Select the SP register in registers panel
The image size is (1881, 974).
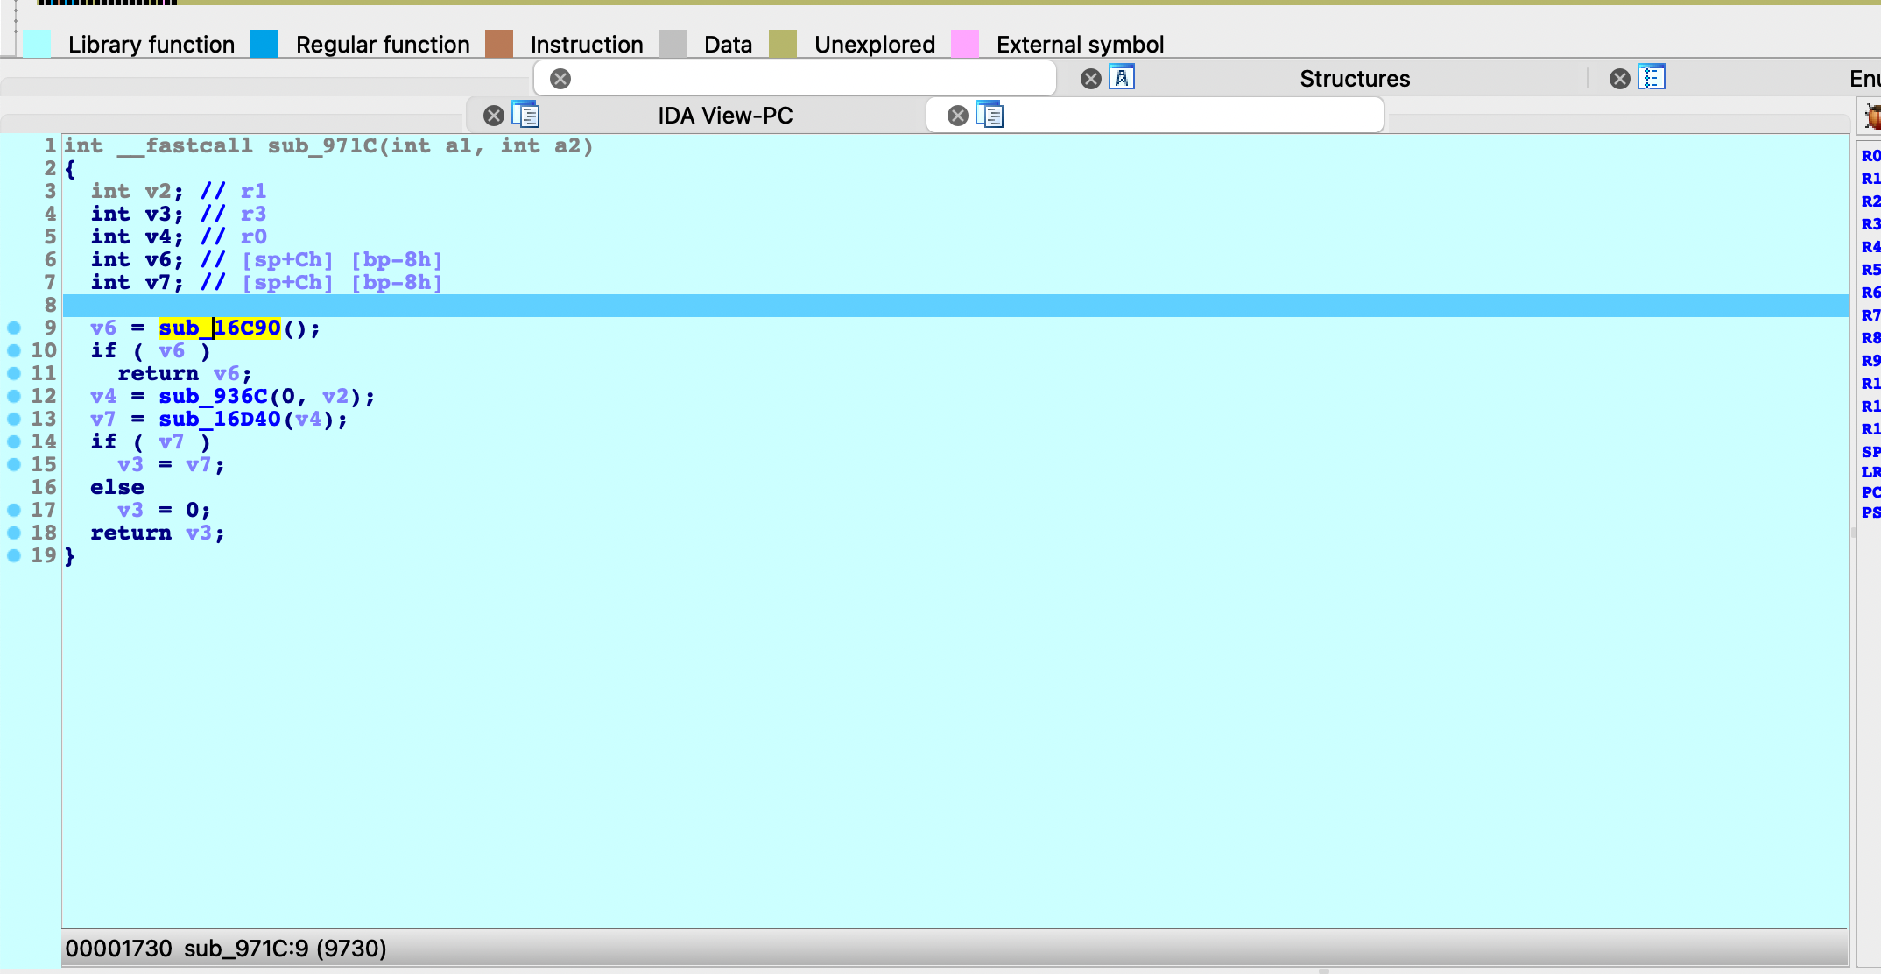coord(1870,452)
